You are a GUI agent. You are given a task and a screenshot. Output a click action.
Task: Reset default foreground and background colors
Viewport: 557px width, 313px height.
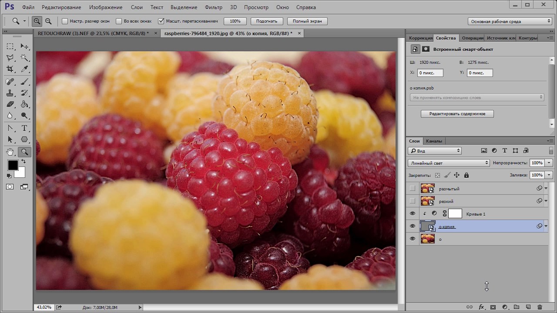click(9, 176)
